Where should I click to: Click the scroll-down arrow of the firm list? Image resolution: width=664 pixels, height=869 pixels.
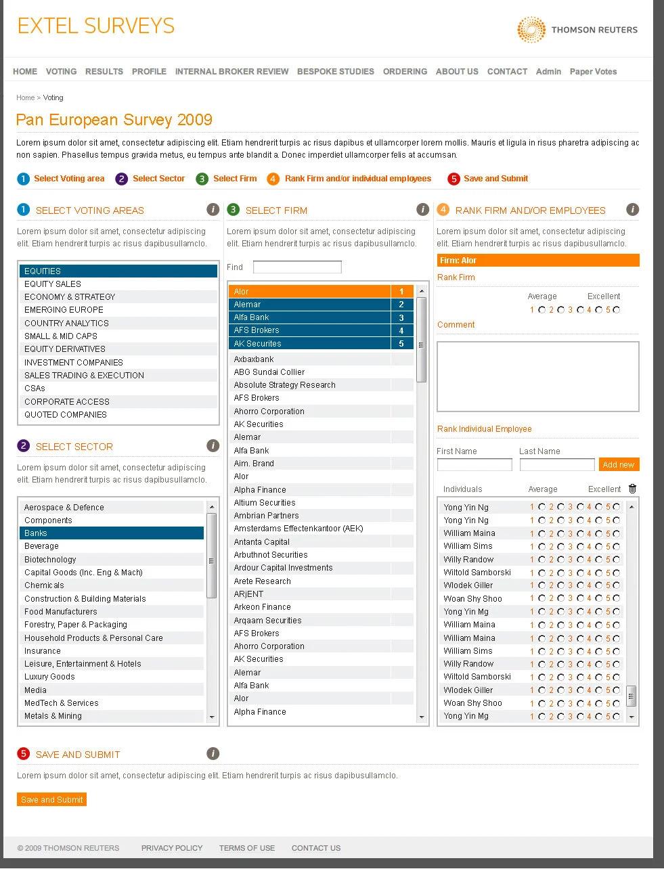[421, 717]
